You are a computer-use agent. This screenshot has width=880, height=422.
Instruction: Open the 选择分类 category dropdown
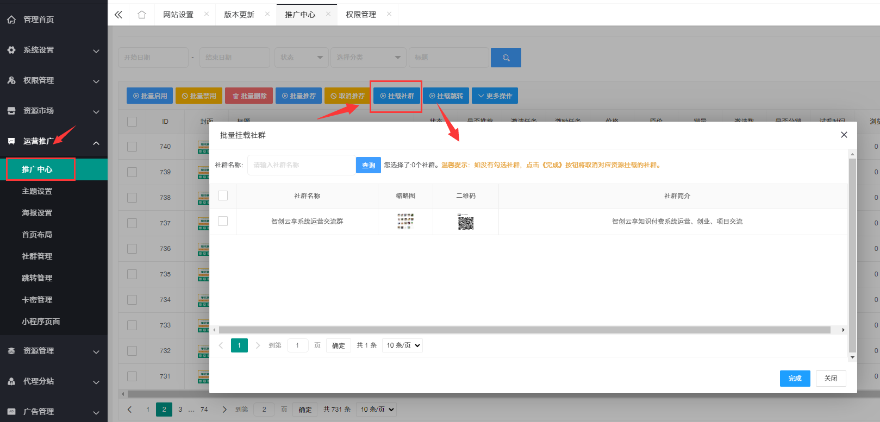point(368,58)
